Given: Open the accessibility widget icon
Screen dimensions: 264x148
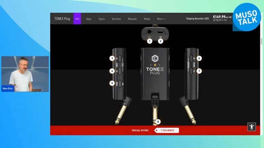Looking at the screenshot, I should pos(252,127).
